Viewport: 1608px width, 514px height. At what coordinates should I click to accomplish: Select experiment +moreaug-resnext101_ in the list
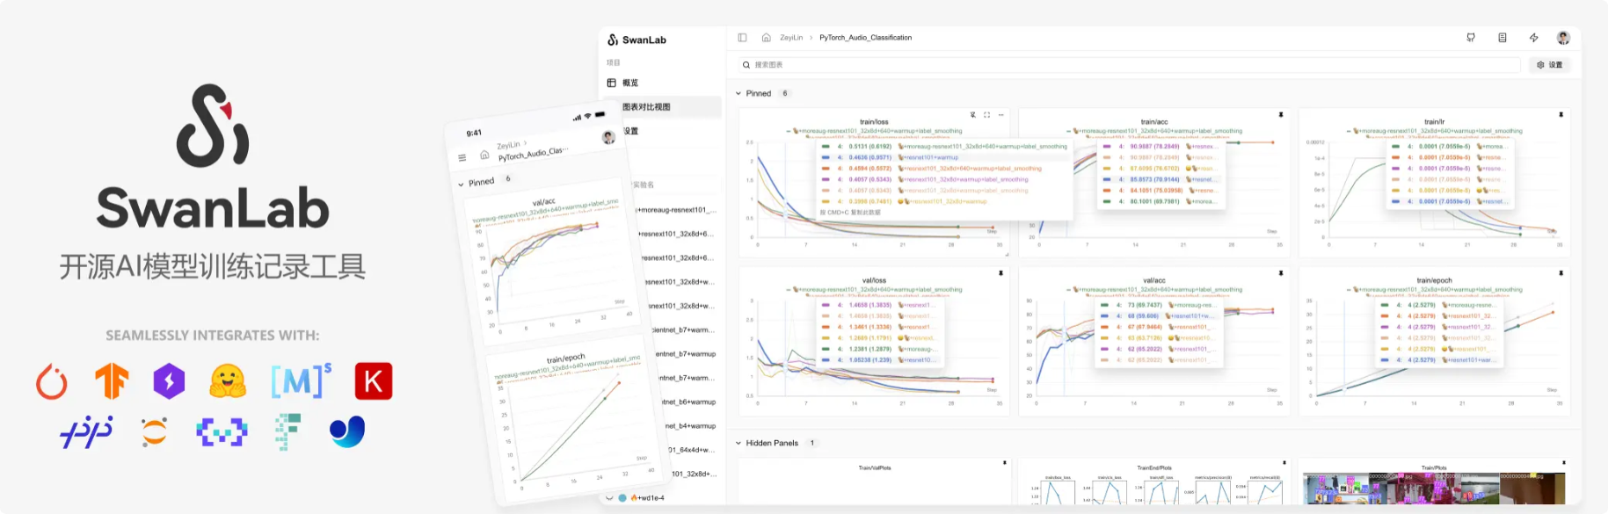pos(677,210)
